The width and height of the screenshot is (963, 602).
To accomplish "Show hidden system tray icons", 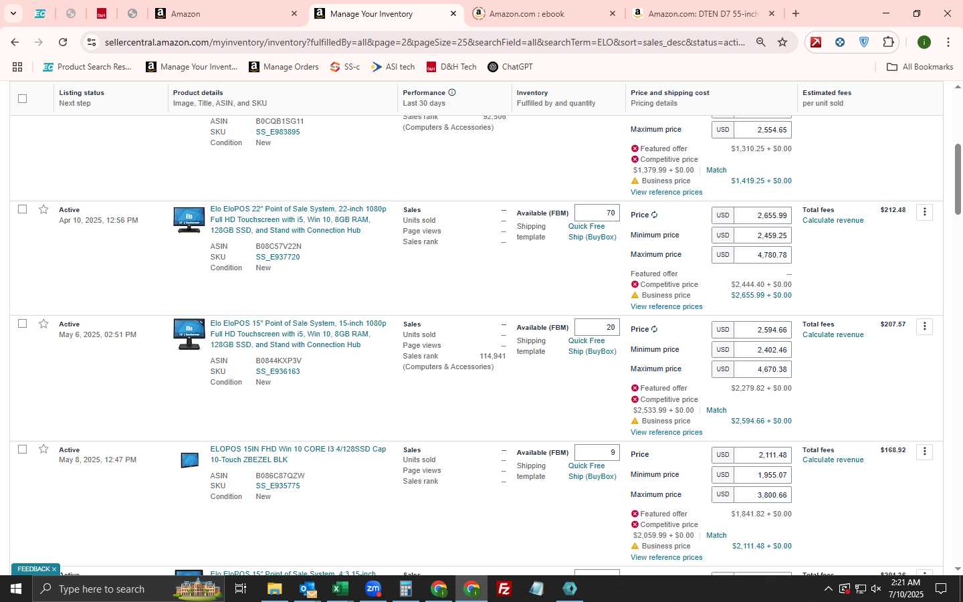I will click(828, 589).
